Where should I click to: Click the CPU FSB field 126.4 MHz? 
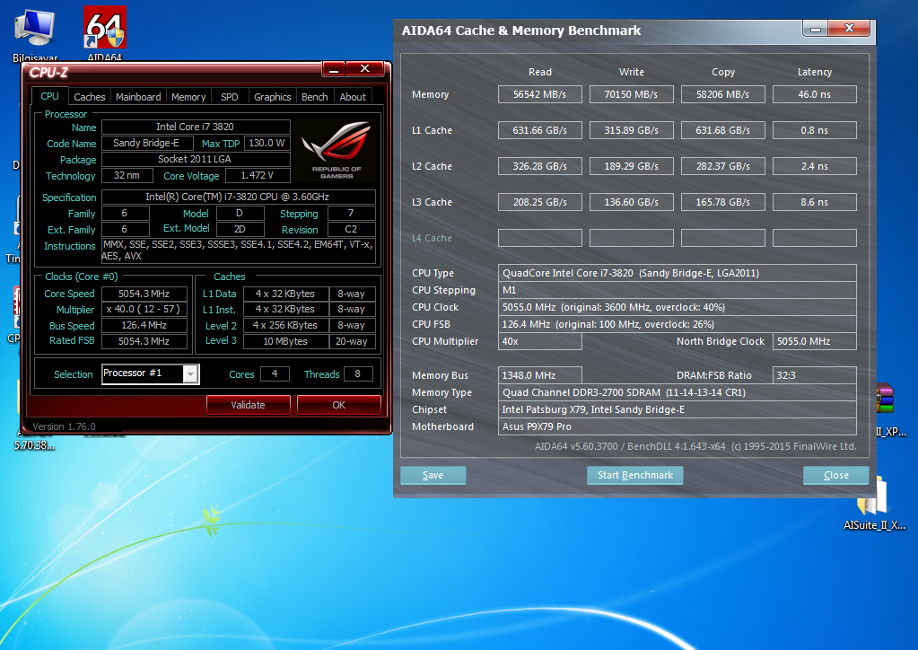(678, 324)
